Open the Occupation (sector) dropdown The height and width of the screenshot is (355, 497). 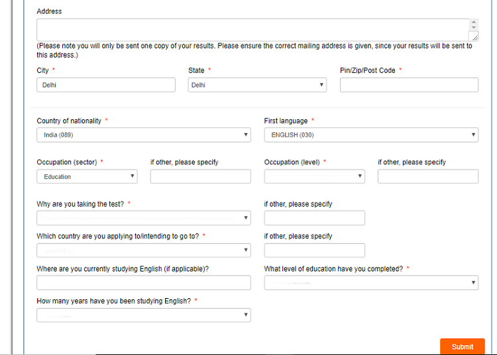click(x=87, y=177)
